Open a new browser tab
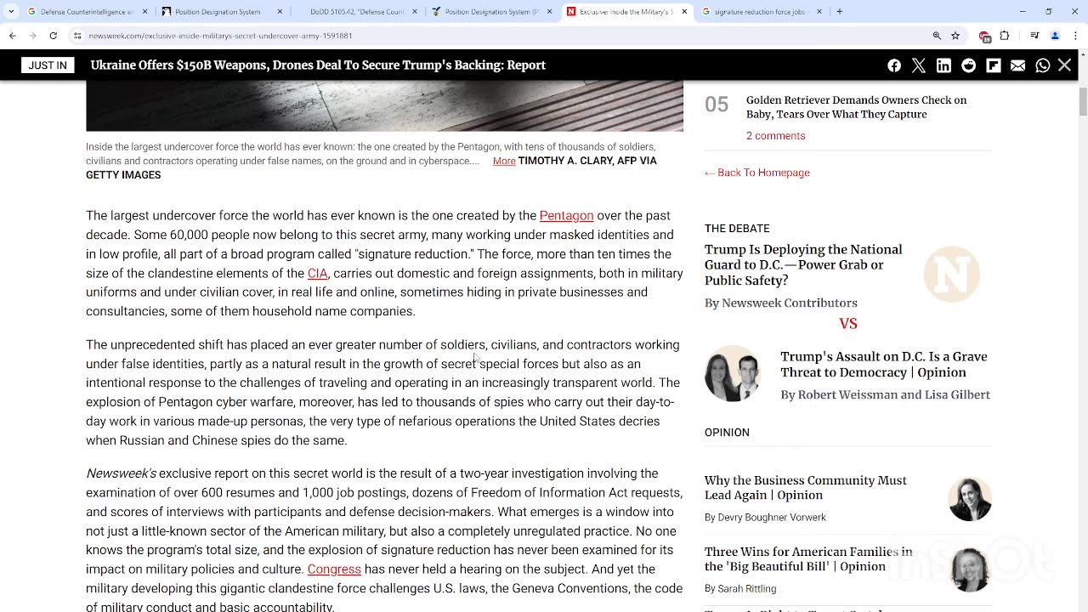 [x=839, y=12]
